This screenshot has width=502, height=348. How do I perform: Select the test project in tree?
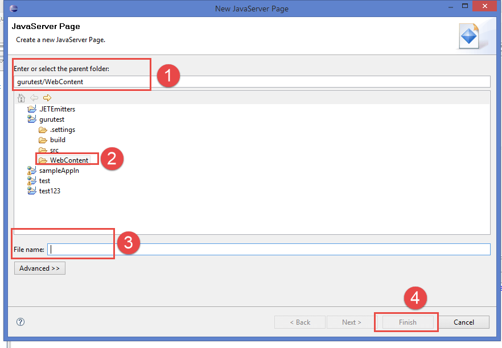tap(44, 181)
